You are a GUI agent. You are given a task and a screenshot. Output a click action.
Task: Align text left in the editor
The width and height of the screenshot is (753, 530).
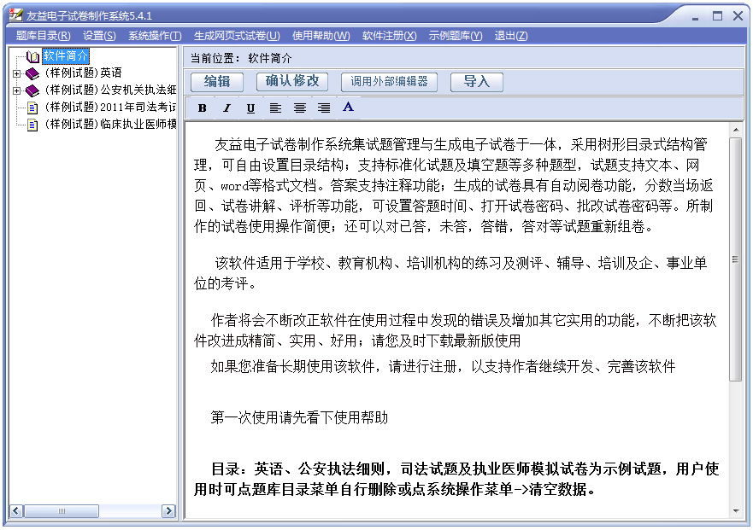(275, 108)
